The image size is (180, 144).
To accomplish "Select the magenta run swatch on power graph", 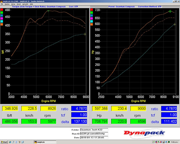I will 92,18.
